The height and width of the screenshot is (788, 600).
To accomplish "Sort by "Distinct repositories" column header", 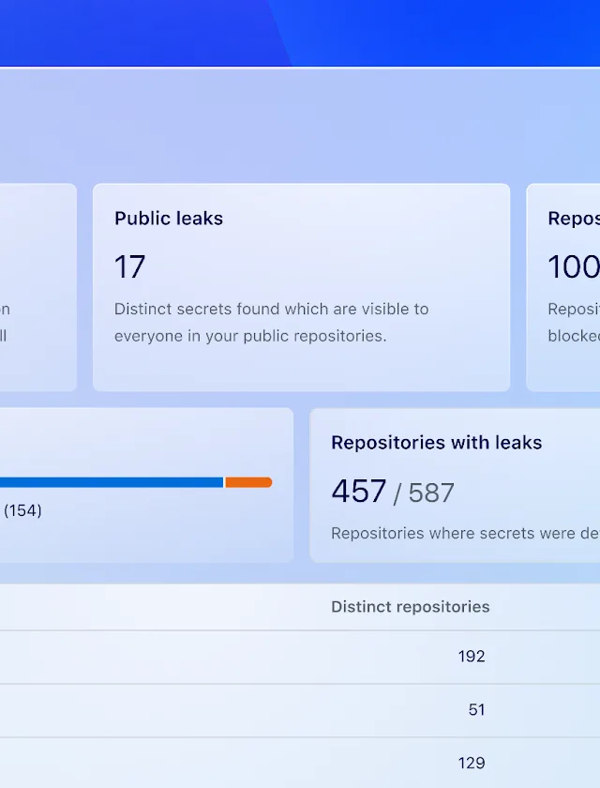I will (x=410, y=607).
